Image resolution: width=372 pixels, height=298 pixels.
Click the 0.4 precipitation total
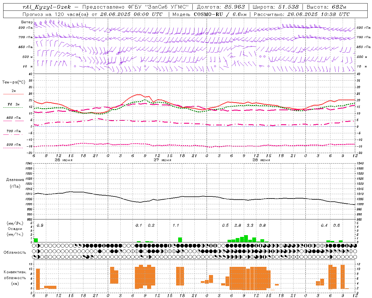point(324,226)
